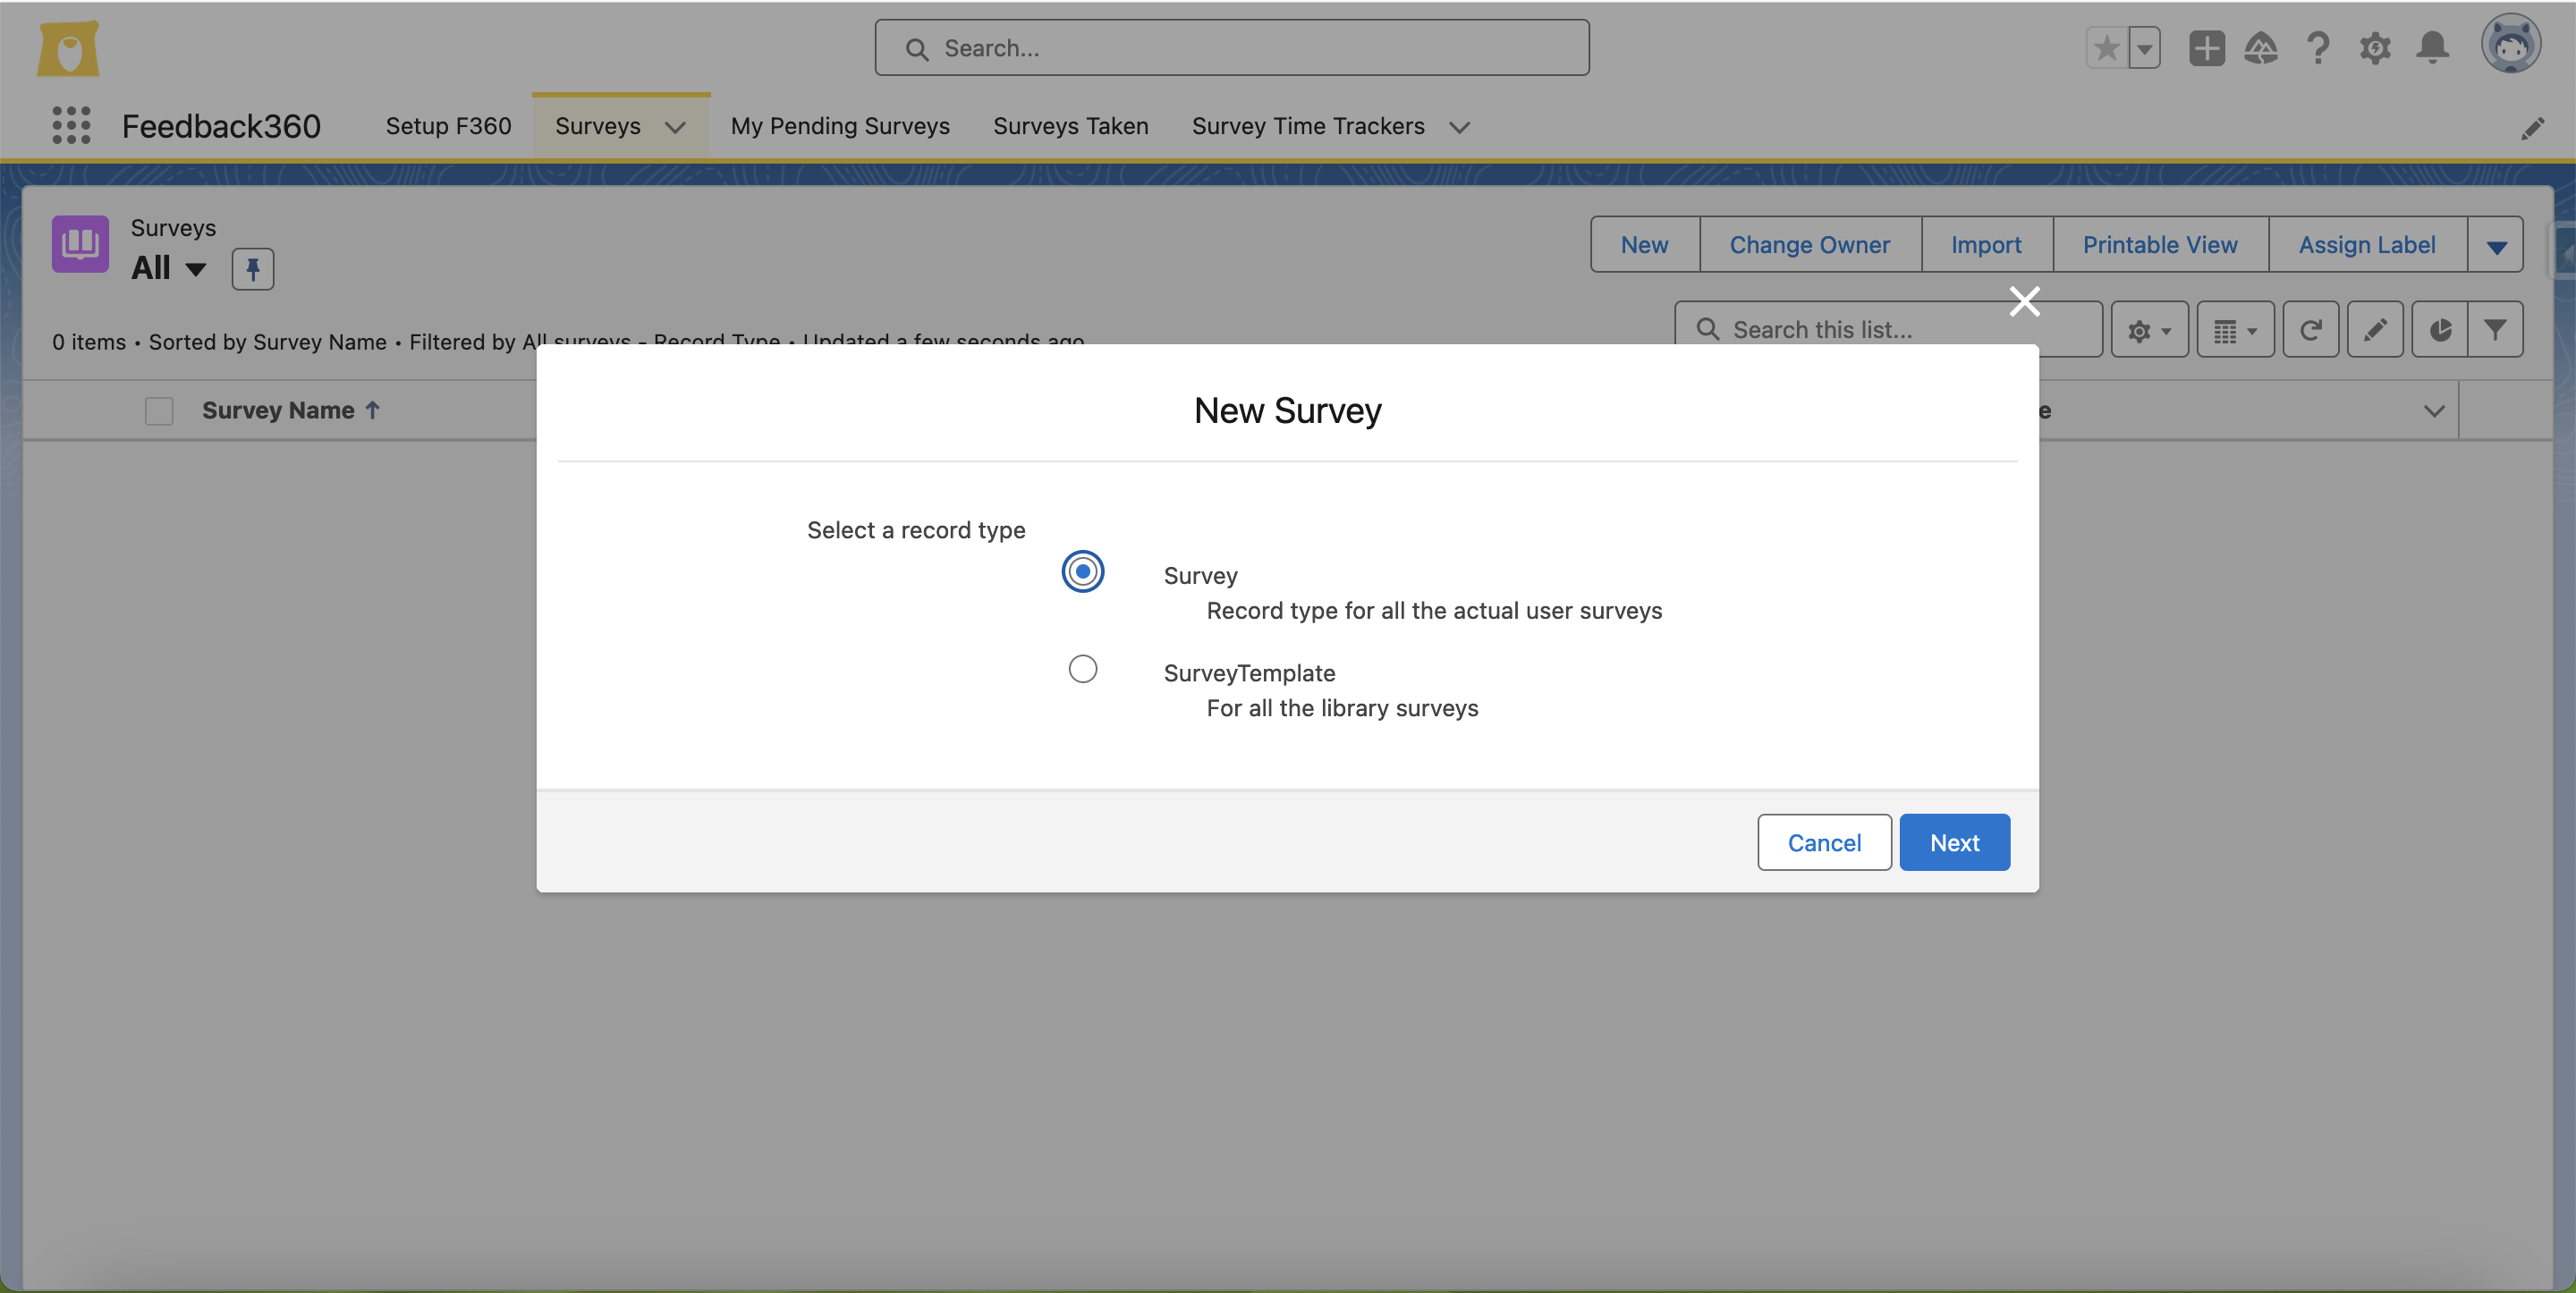Click the Next button
This screenshot has width=2576, height=1293.
click(x=1955, y=842)
